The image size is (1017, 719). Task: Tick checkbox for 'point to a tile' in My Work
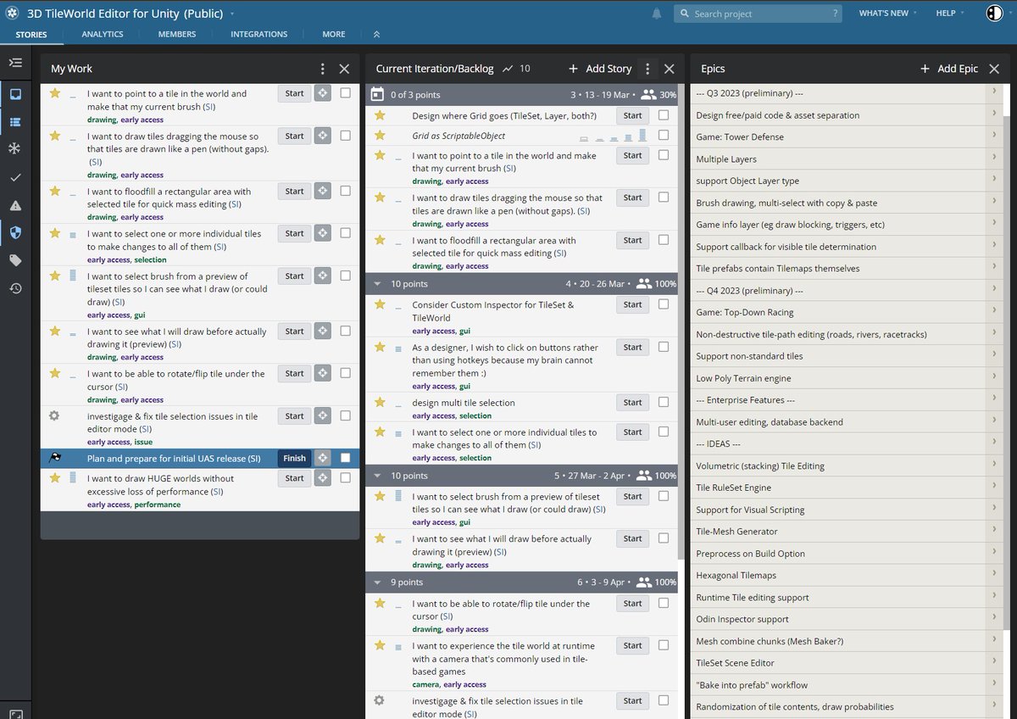click(x=345, y=93)
